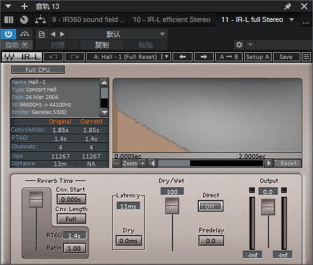Reset the left output clip LED
This screenshot has width=313, height=265.
point(252,190)
